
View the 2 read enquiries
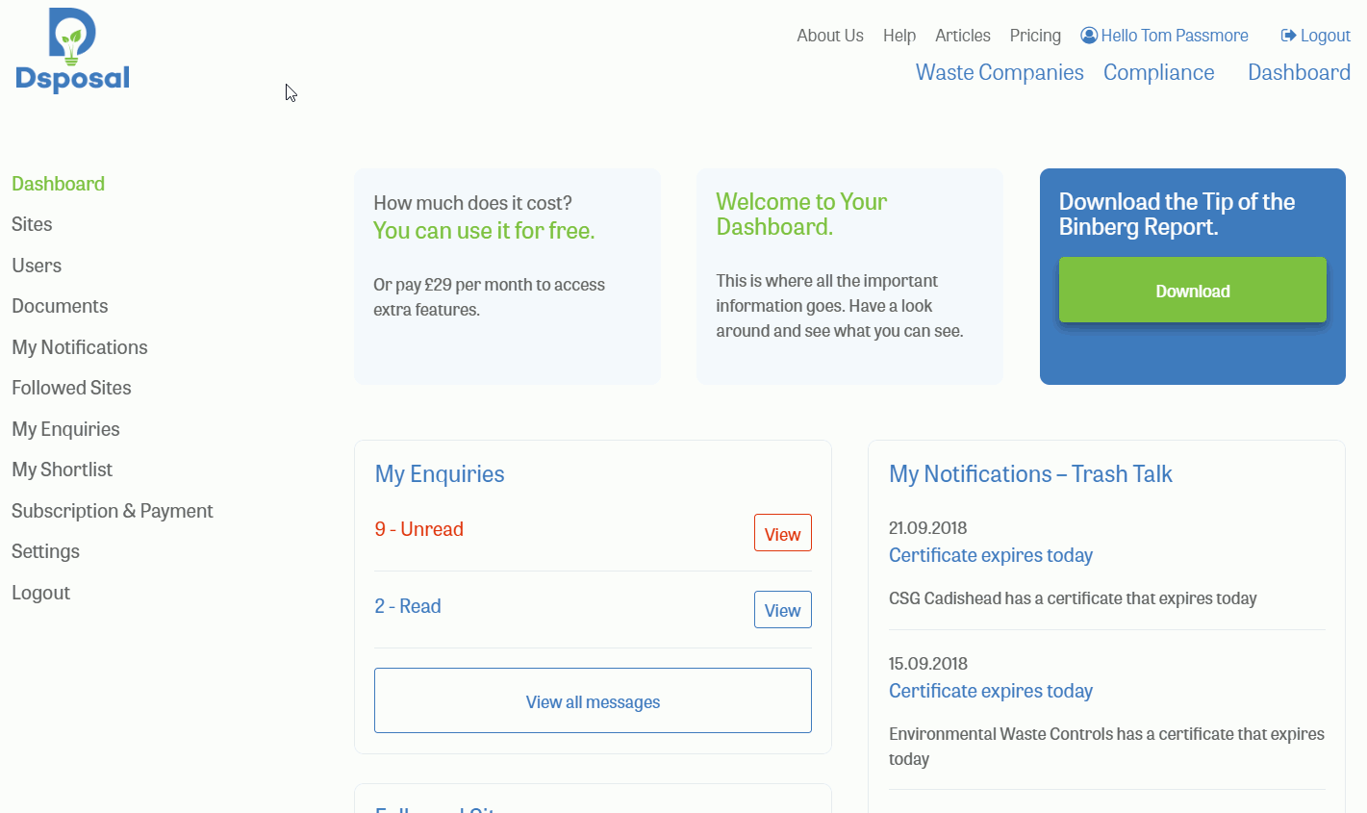[782, 610]
